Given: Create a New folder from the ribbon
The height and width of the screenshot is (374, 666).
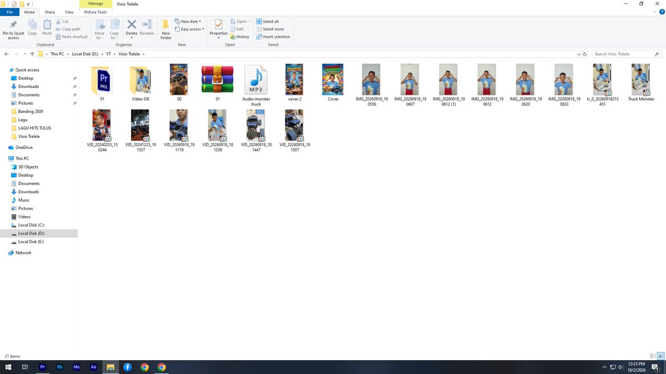Looking at the screenshot, I should (166, 29).
